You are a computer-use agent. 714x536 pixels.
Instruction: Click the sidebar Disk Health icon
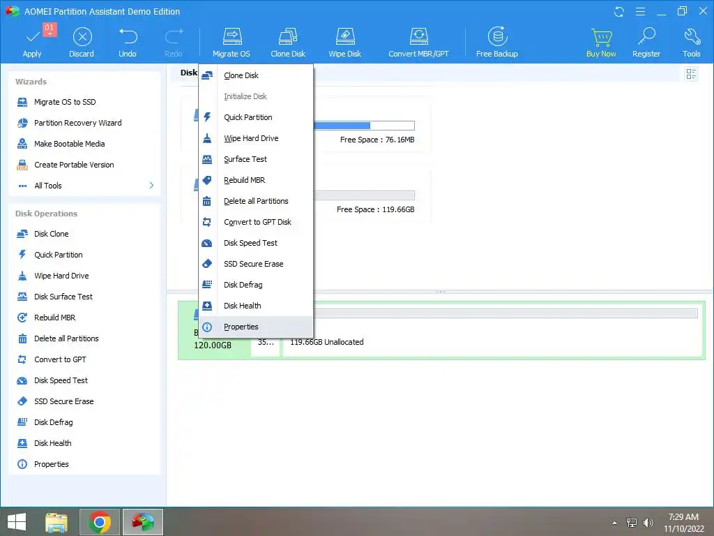pos(22,443)
